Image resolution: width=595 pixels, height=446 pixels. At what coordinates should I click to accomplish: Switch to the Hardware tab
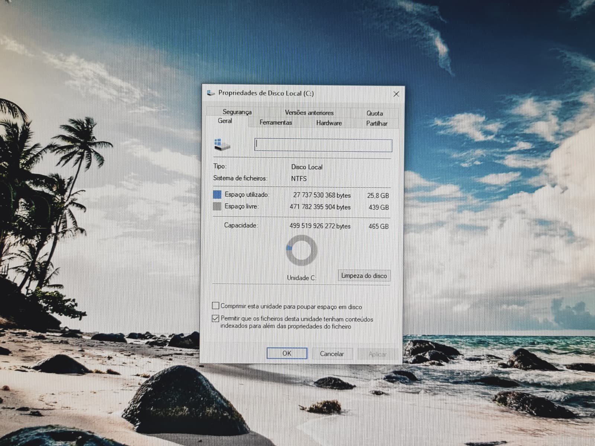click(x=329, y=123)
